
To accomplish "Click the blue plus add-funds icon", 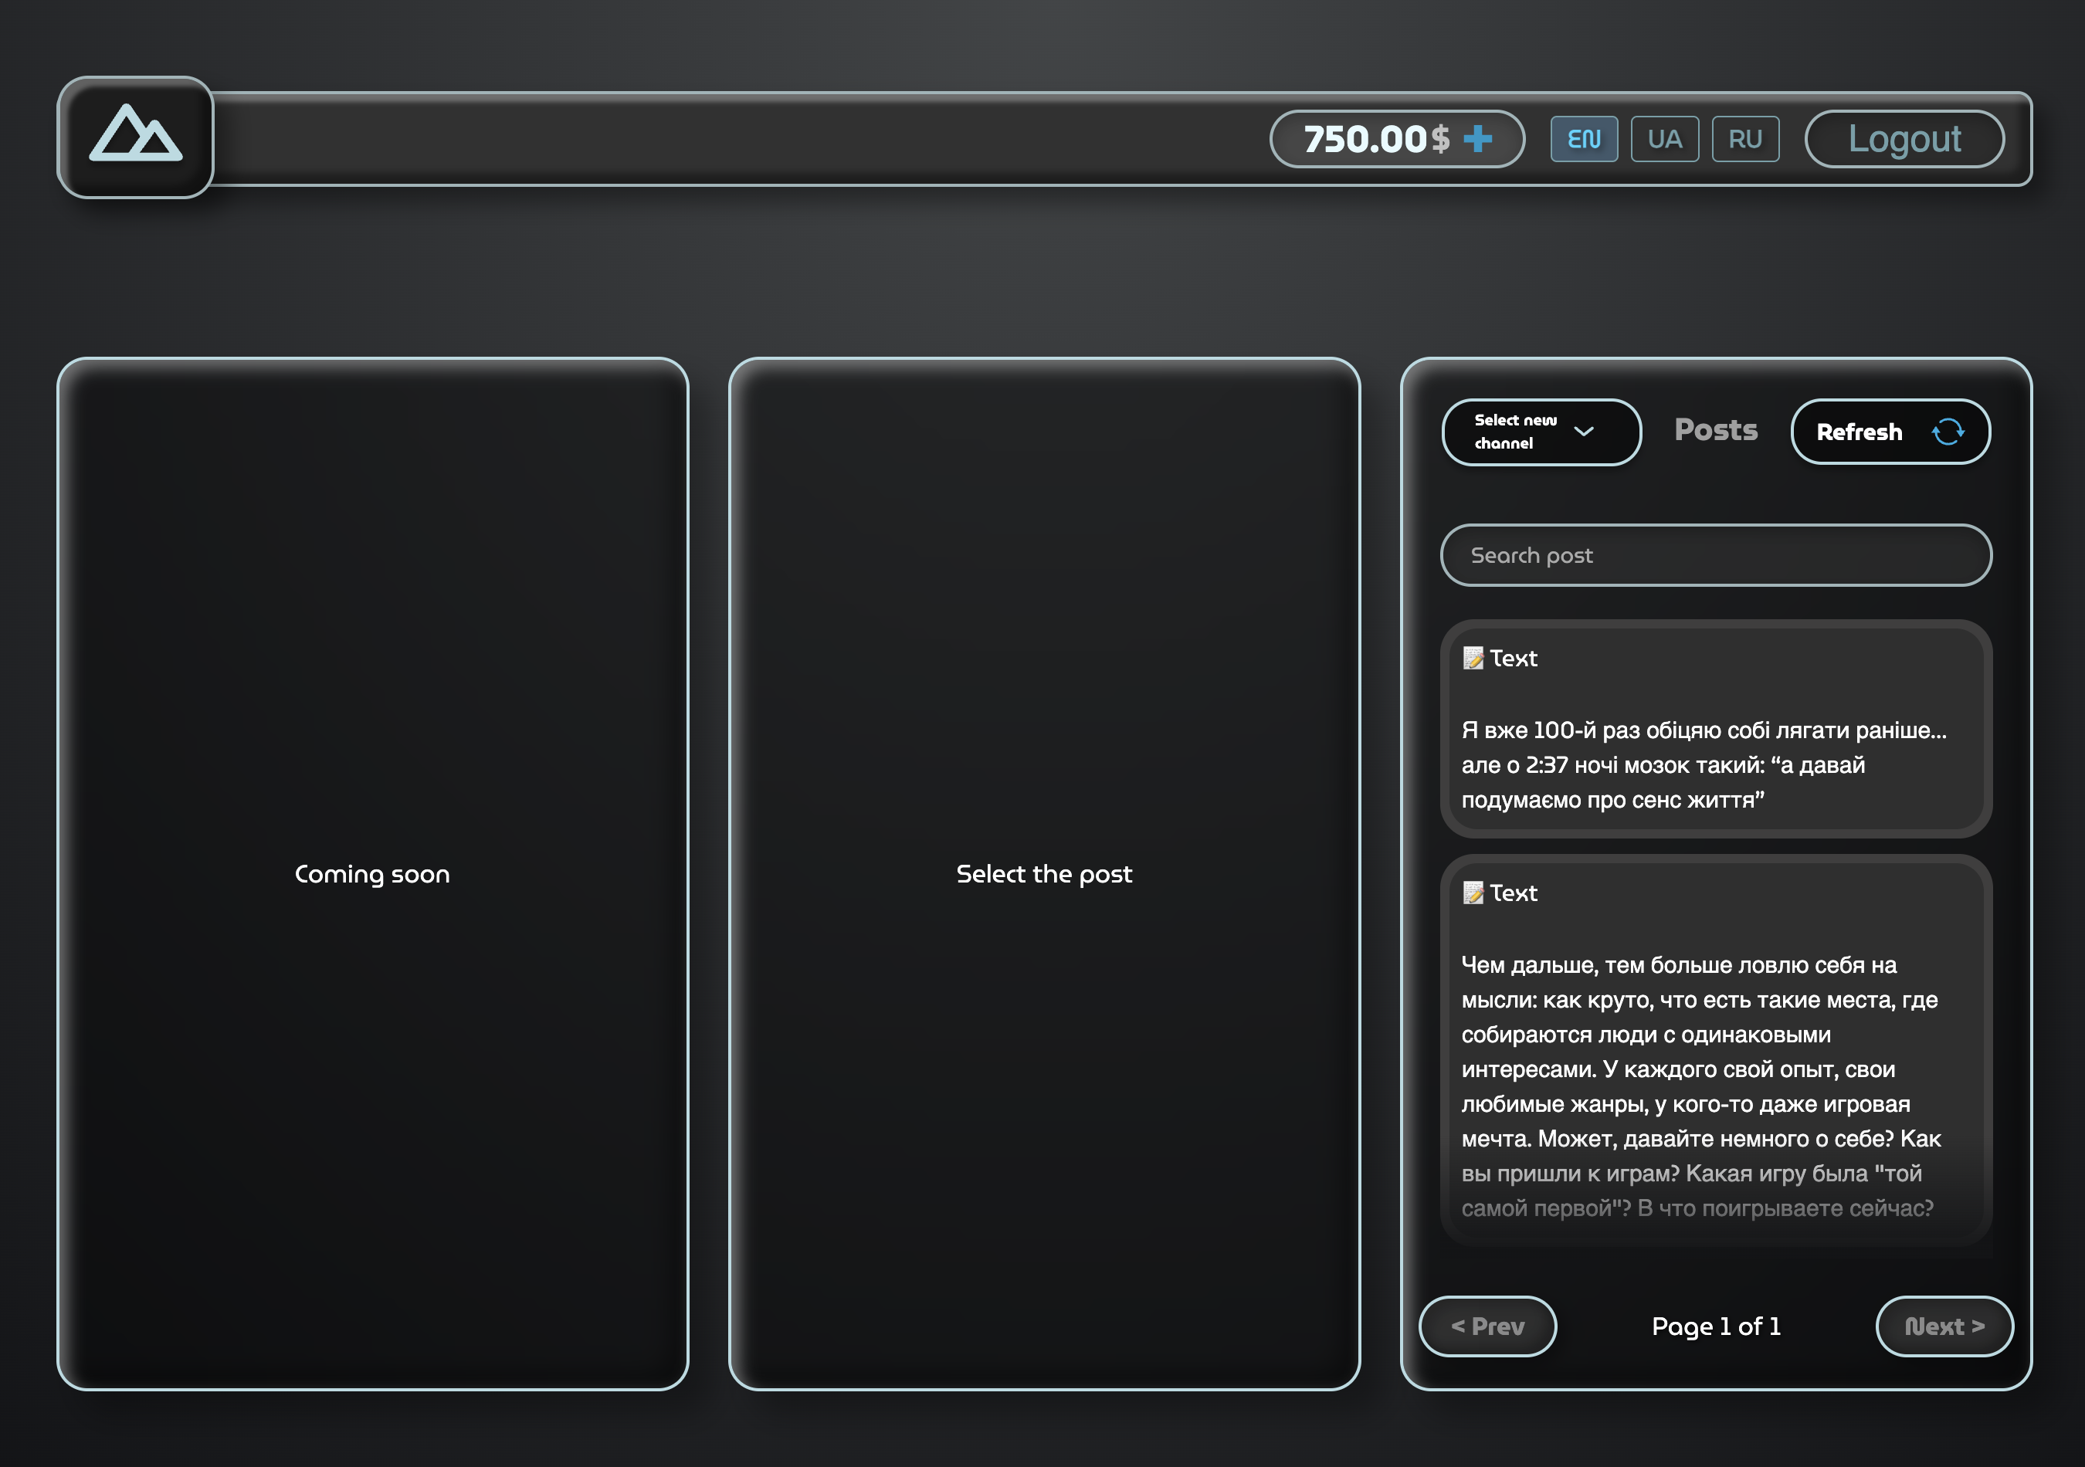I will 1477,139.
